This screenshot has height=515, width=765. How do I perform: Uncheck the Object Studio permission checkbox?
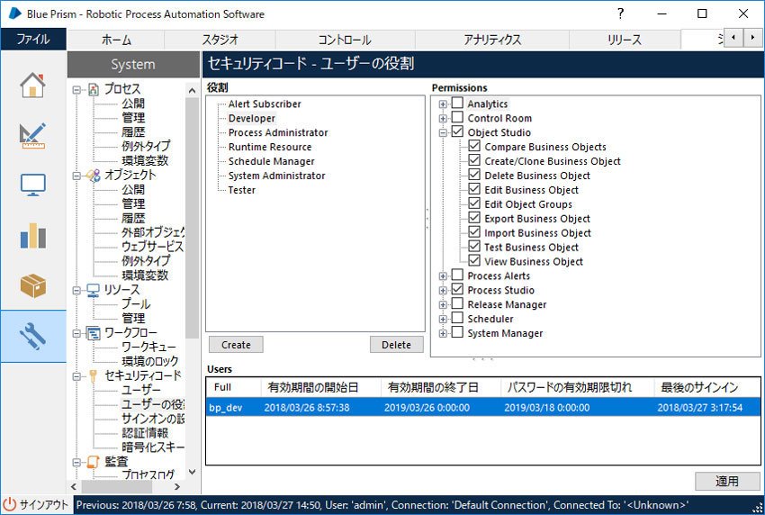coord(457,131)
